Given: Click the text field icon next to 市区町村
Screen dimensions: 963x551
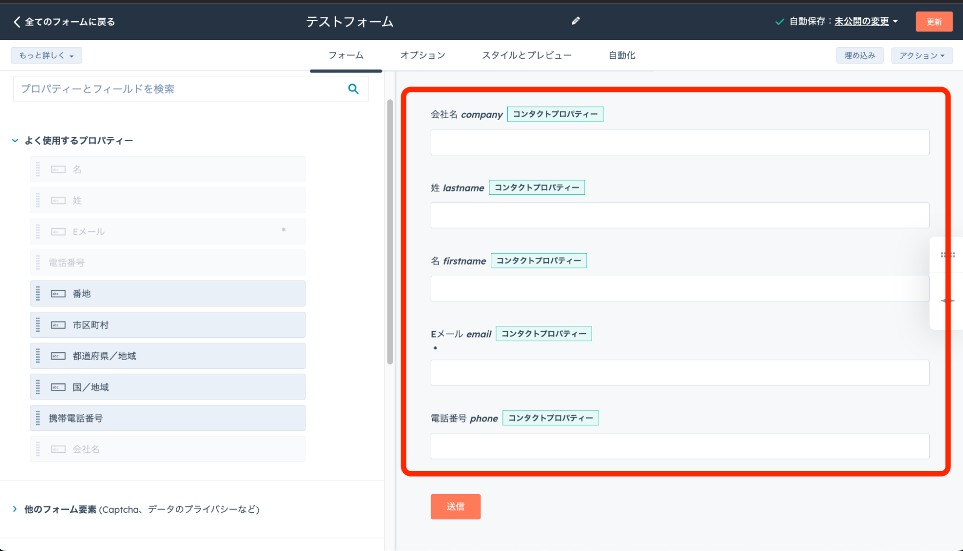Looking at the screenshot, I should [x=58, y=325].
